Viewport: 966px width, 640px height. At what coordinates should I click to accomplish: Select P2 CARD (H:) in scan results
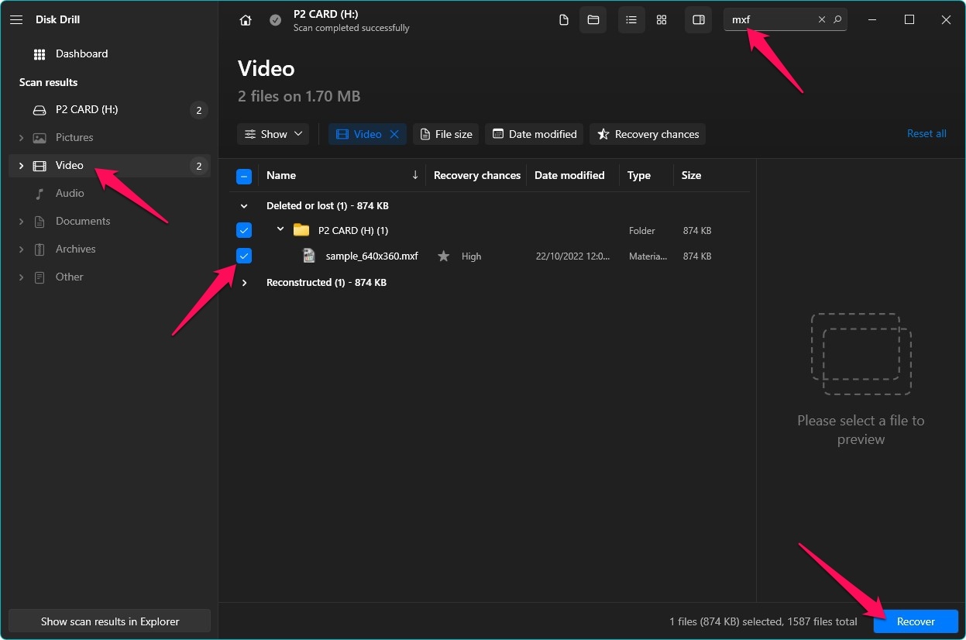pyautogui.click(x=109, y=110)
